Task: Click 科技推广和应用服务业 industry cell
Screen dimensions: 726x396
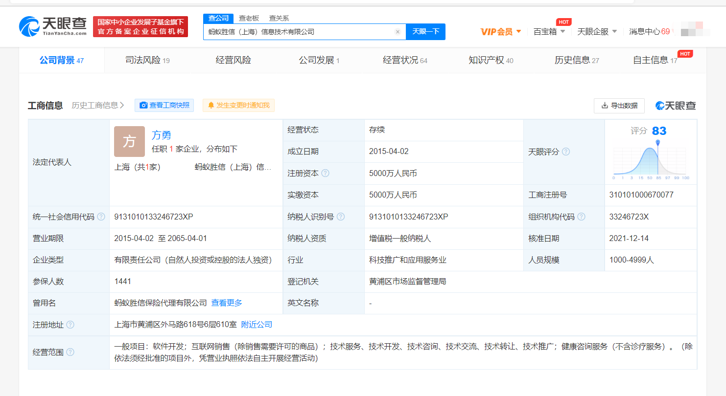Action: pos(408,260)
